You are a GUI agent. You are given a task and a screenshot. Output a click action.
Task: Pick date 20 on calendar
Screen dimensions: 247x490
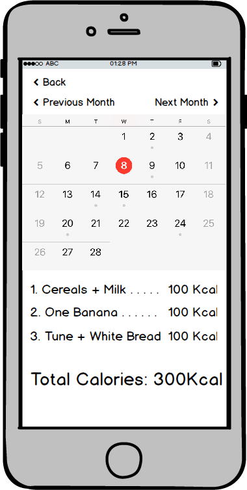(x=68, y=223)
